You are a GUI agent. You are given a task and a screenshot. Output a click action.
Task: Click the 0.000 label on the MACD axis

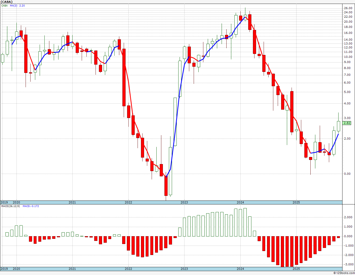coord(349,236)
